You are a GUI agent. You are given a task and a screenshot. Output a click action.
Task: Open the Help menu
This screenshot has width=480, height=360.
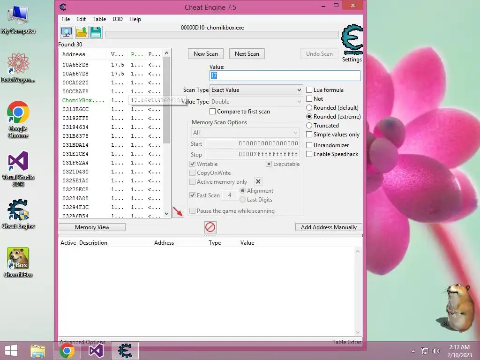[135, 19]
